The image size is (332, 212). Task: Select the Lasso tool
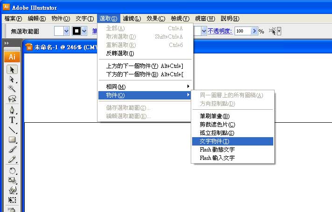(12, 99)
